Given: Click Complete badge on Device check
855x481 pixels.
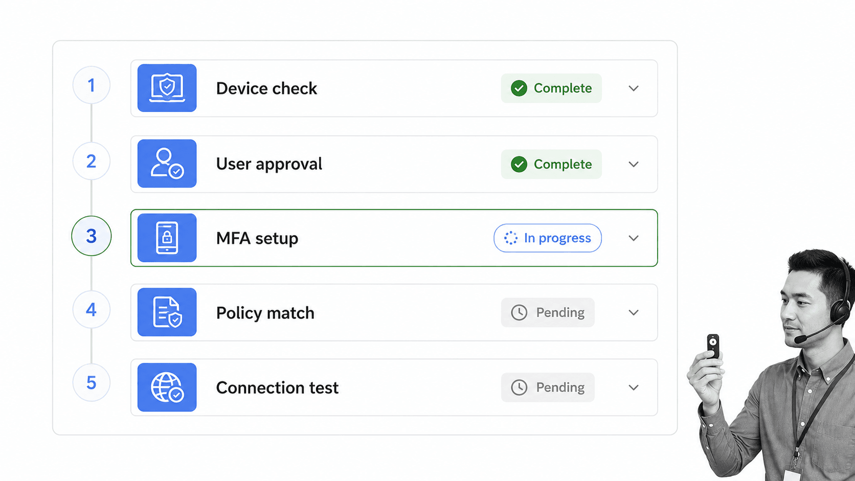Looking at the screenshot, I should pos(551,88).
